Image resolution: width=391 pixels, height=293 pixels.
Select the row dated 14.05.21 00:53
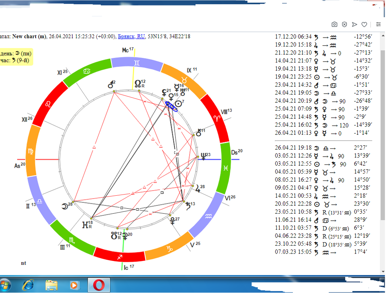[x=323, y=196]
